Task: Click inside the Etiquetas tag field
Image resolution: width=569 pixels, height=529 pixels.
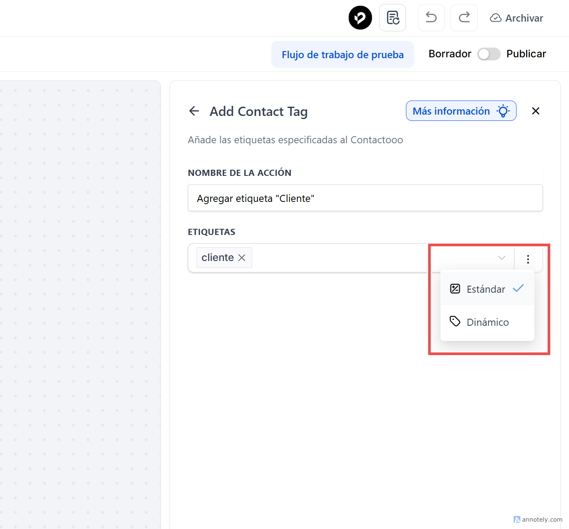Action: click(339, 258)
